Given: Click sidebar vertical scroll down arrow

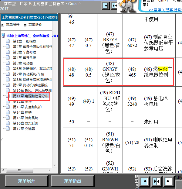Looking at the screenshot, I should click(55, 165).
